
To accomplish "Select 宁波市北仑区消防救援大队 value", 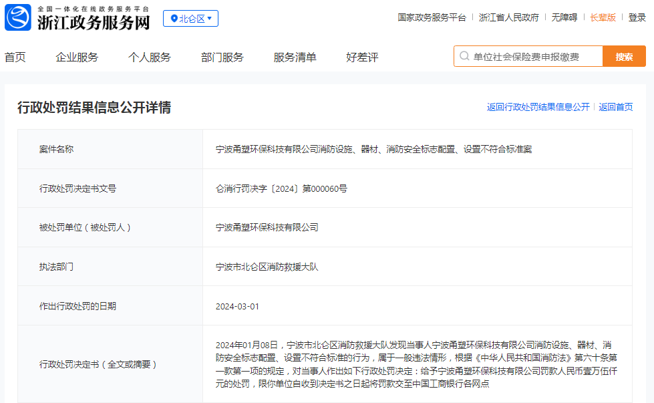I will pyautogui.click(x=267, y=267).
